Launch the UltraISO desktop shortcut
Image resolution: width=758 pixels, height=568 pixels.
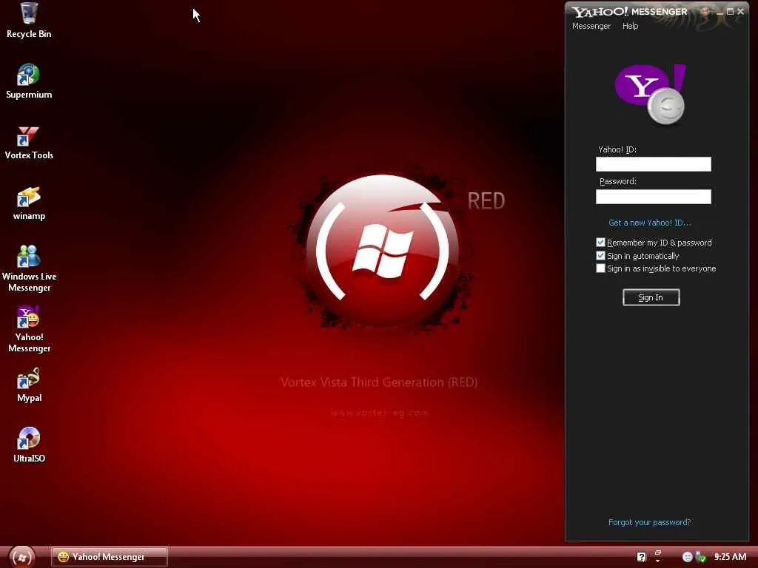29,444
